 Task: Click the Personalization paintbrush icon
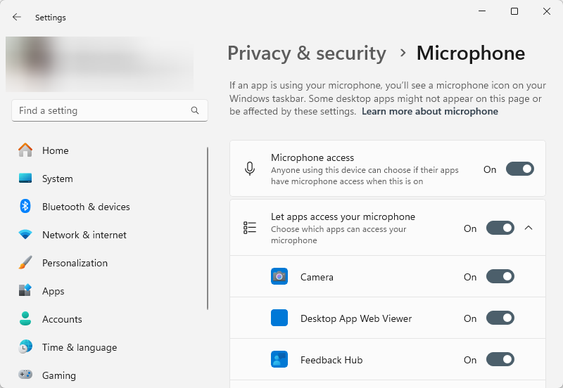25,263
